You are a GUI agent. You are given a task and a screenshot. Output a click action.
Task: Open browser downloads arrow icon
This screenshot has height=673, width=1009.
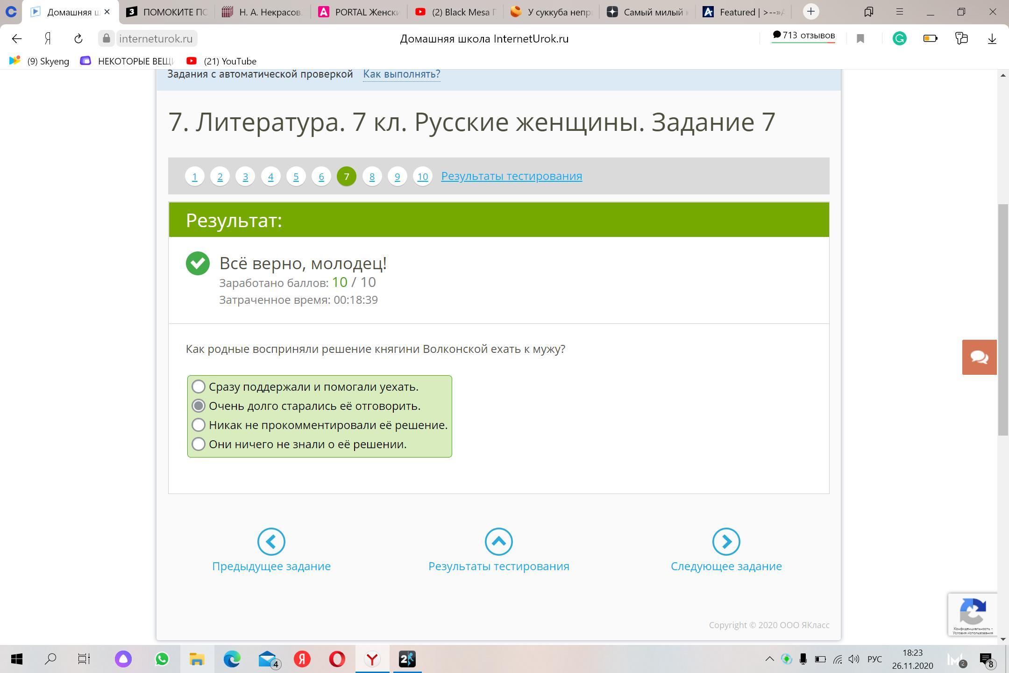coord(992,39)
